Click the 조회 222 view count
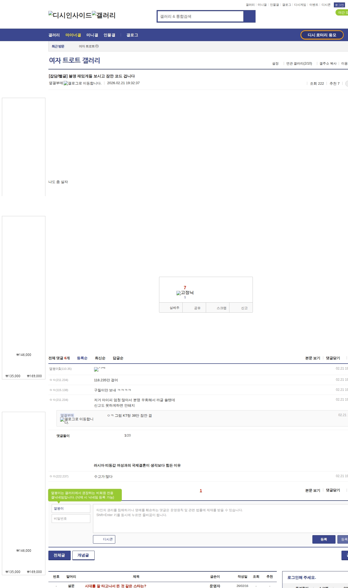Image resolution: width=348 pixels, height=588 pixels. [x=317, y=84]
